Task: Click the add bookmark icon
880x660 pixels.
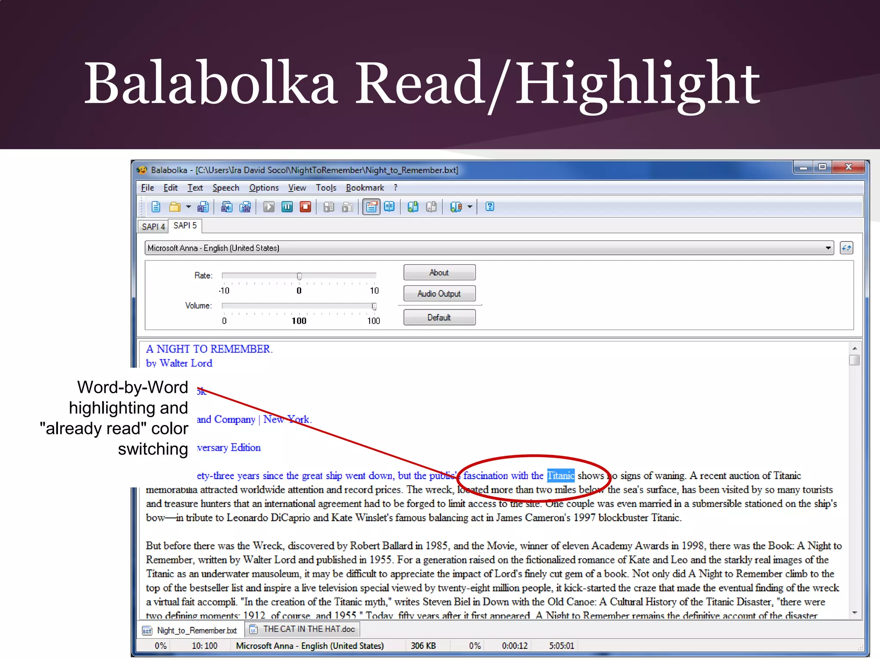Action: pyautogui.click(x=412, y=207)
